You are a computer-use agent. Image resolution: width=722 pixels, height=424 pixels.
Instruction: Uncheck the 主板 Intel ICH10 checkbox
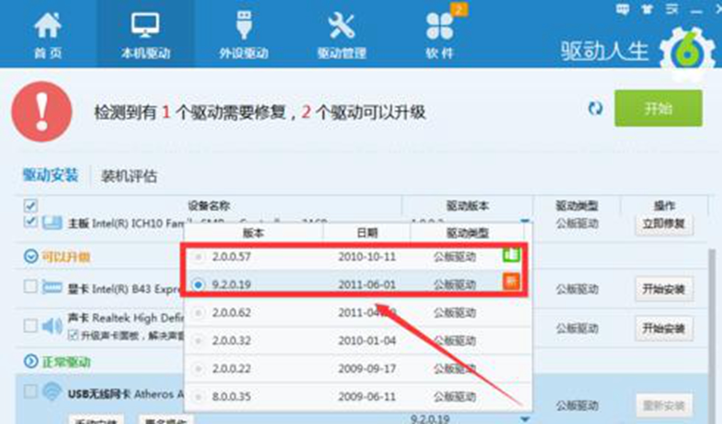pos(30,222)
